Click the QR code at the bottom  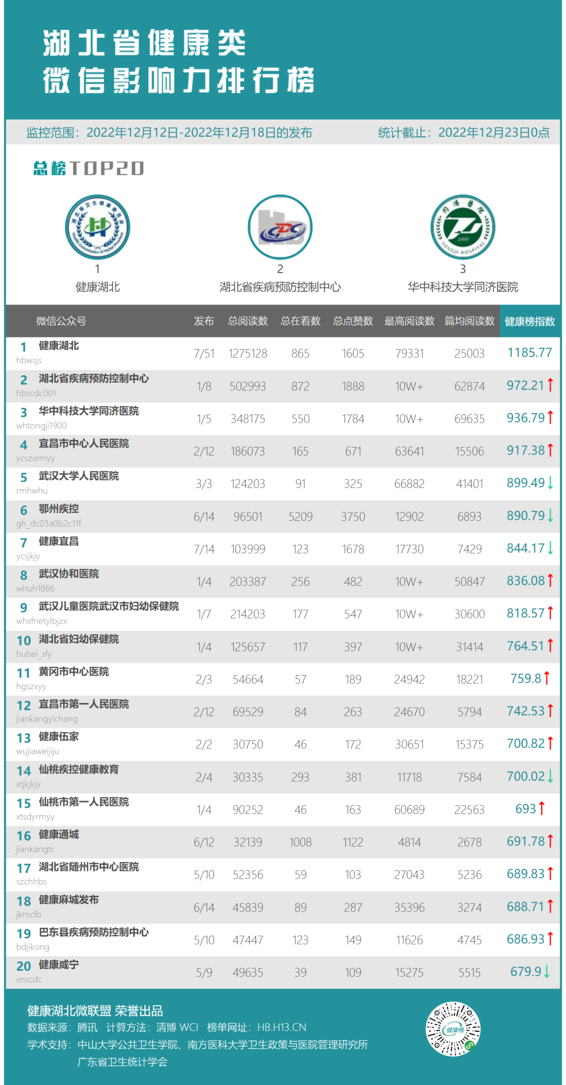(453, 1029)
